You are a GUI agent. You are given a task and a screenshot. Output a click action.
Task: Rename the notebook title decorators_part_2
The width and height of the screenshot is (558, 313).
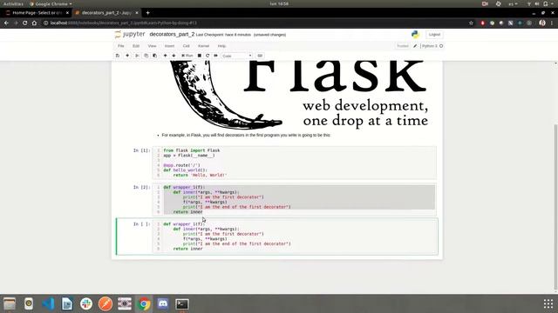[x=172, y=35]
